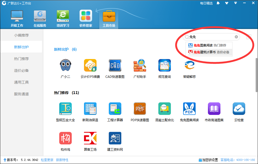This screenshot has width=258, height=164.
Task: Open 加密锁设置 in status bar
Action: point(208,160)
